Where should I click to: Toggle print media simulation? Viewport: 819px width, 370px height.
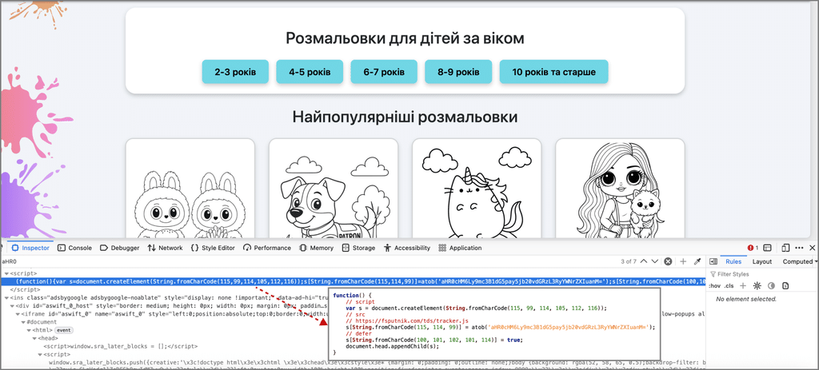pos(785,285)
